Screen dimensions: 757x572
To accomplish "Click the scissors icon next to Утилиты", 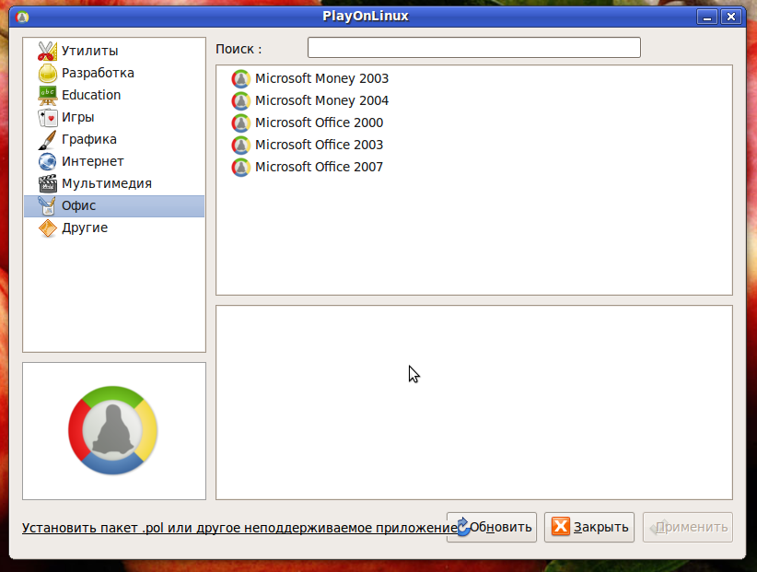I will [x=47, y=51].
